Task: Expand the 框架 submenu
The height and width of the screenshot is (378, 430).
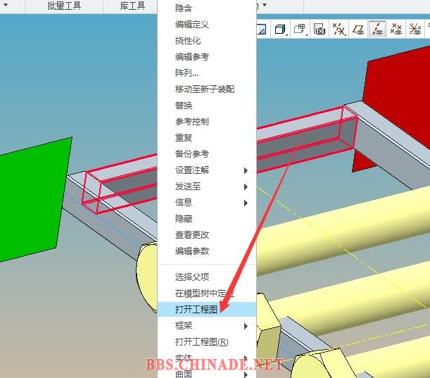Action: point(207,326)
